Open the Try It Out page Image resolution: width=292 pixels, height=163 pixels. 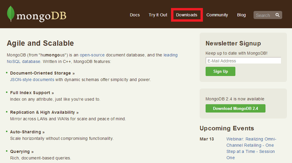coord(158,15)
